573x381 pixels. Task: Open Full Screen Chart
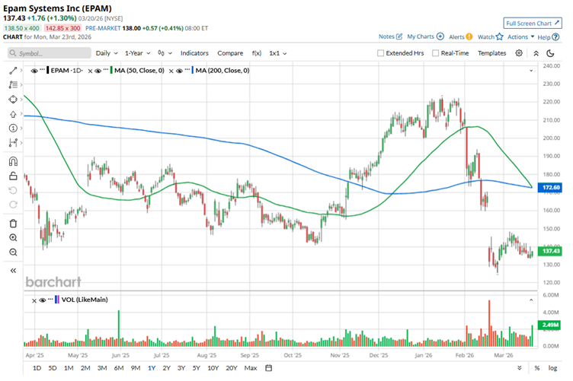[533, 24]
